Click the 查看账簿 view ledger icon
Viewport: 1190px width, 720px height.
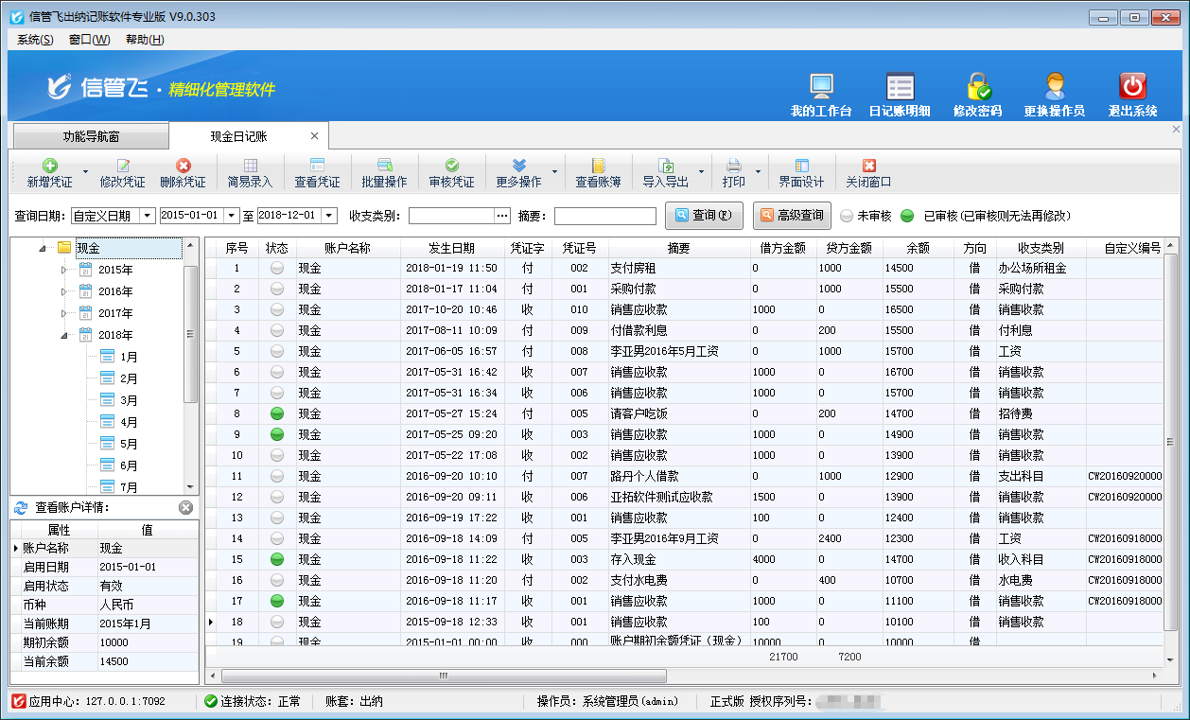(598, 167)
